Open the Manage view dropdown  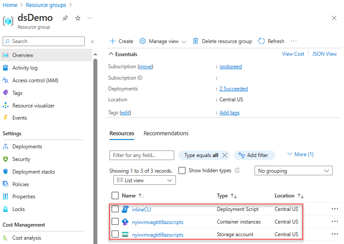162,41
